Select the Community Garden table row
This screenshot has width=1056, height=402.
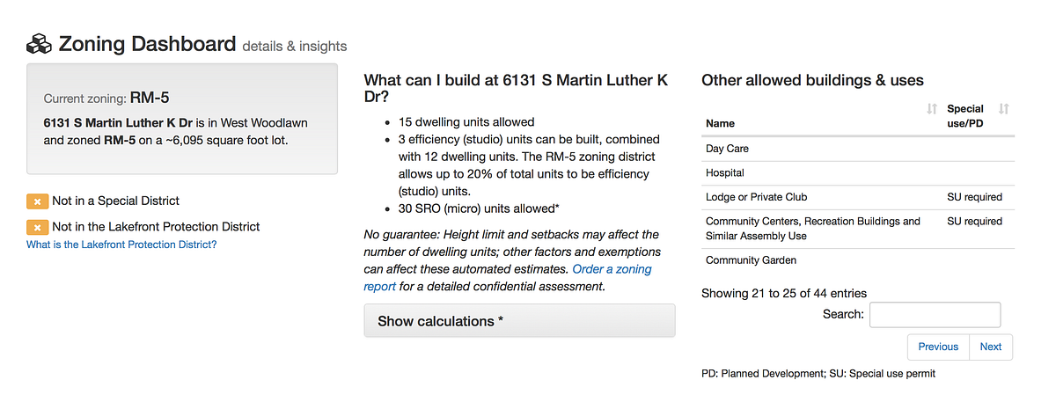click(858, 260)
